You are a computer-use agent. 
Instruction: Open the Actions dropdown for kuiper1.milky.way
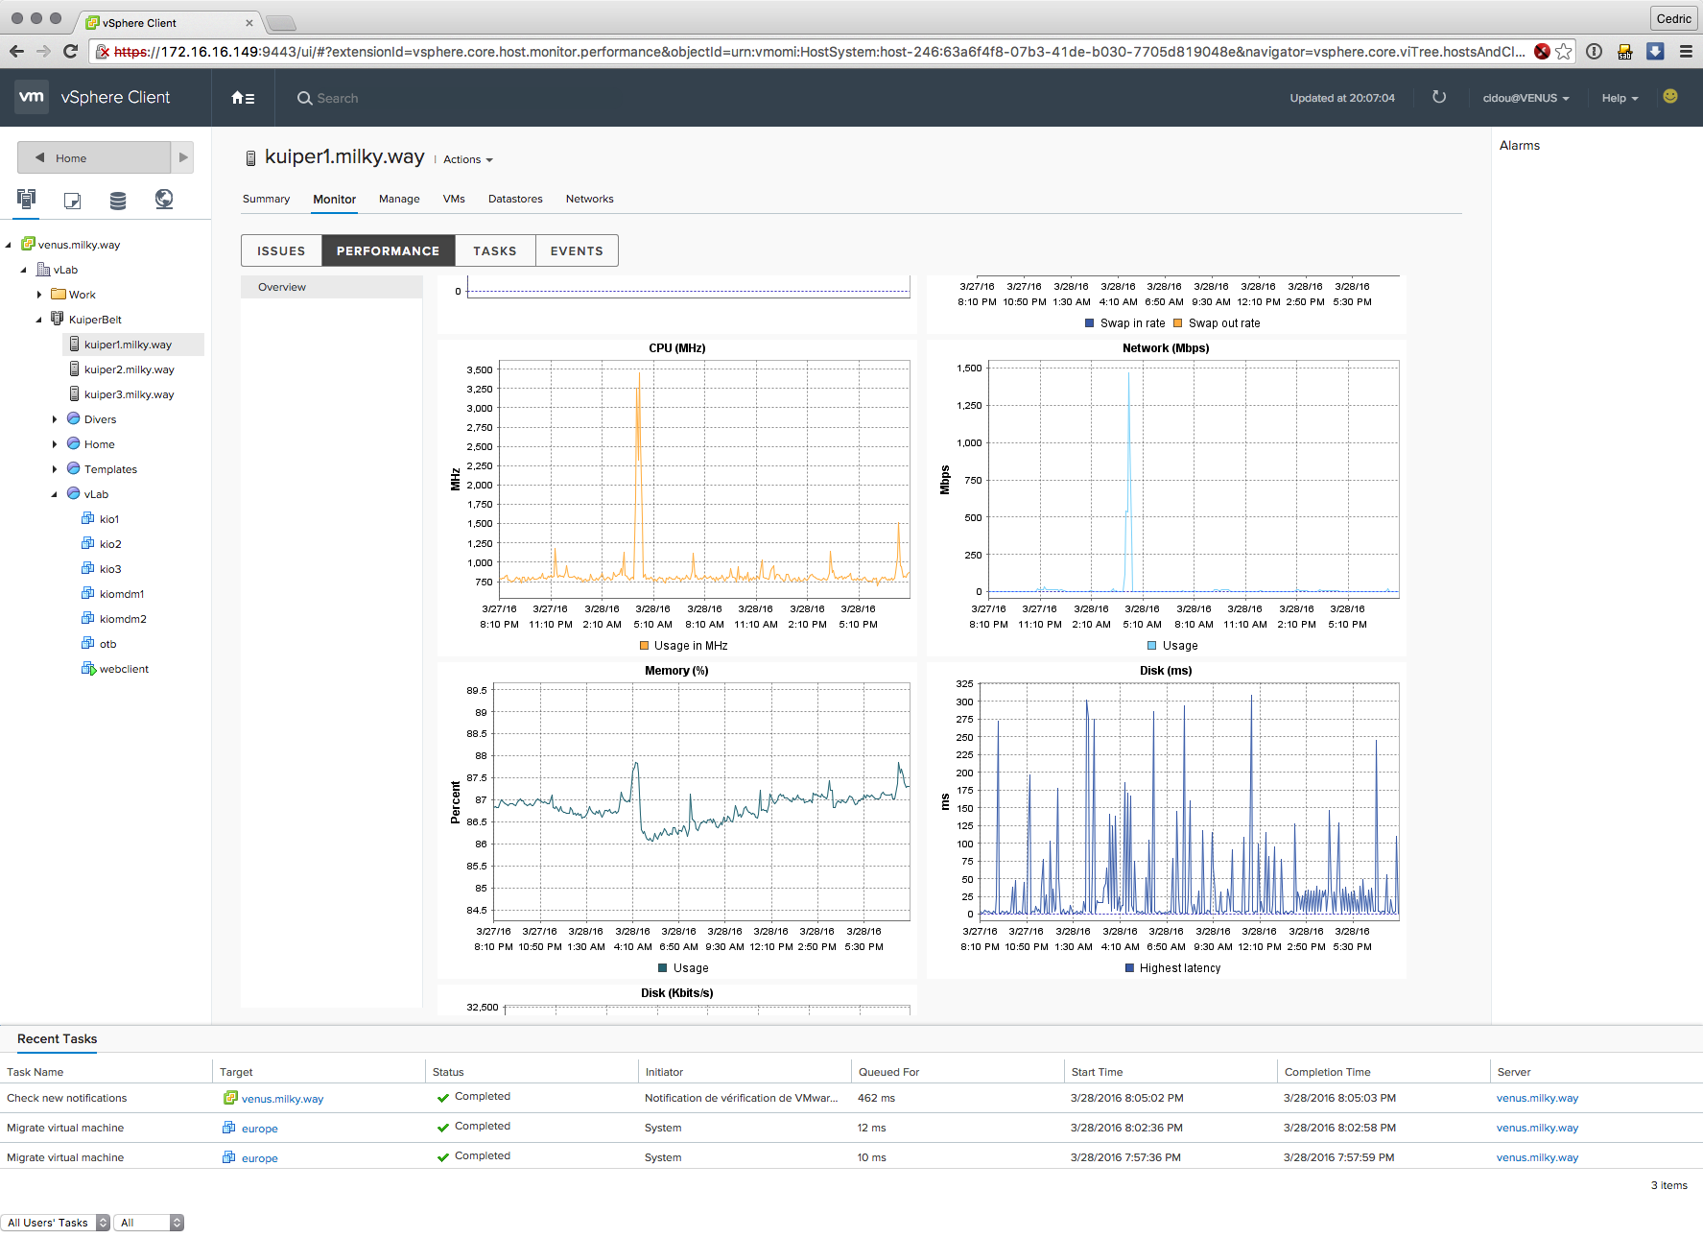click(467, 159)
